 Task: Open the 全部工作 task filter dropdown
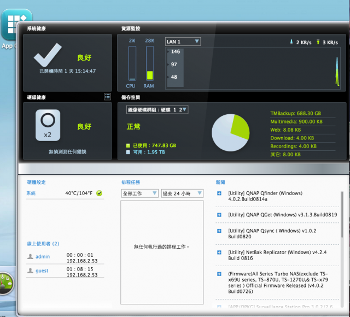click(x=140, y=193)
